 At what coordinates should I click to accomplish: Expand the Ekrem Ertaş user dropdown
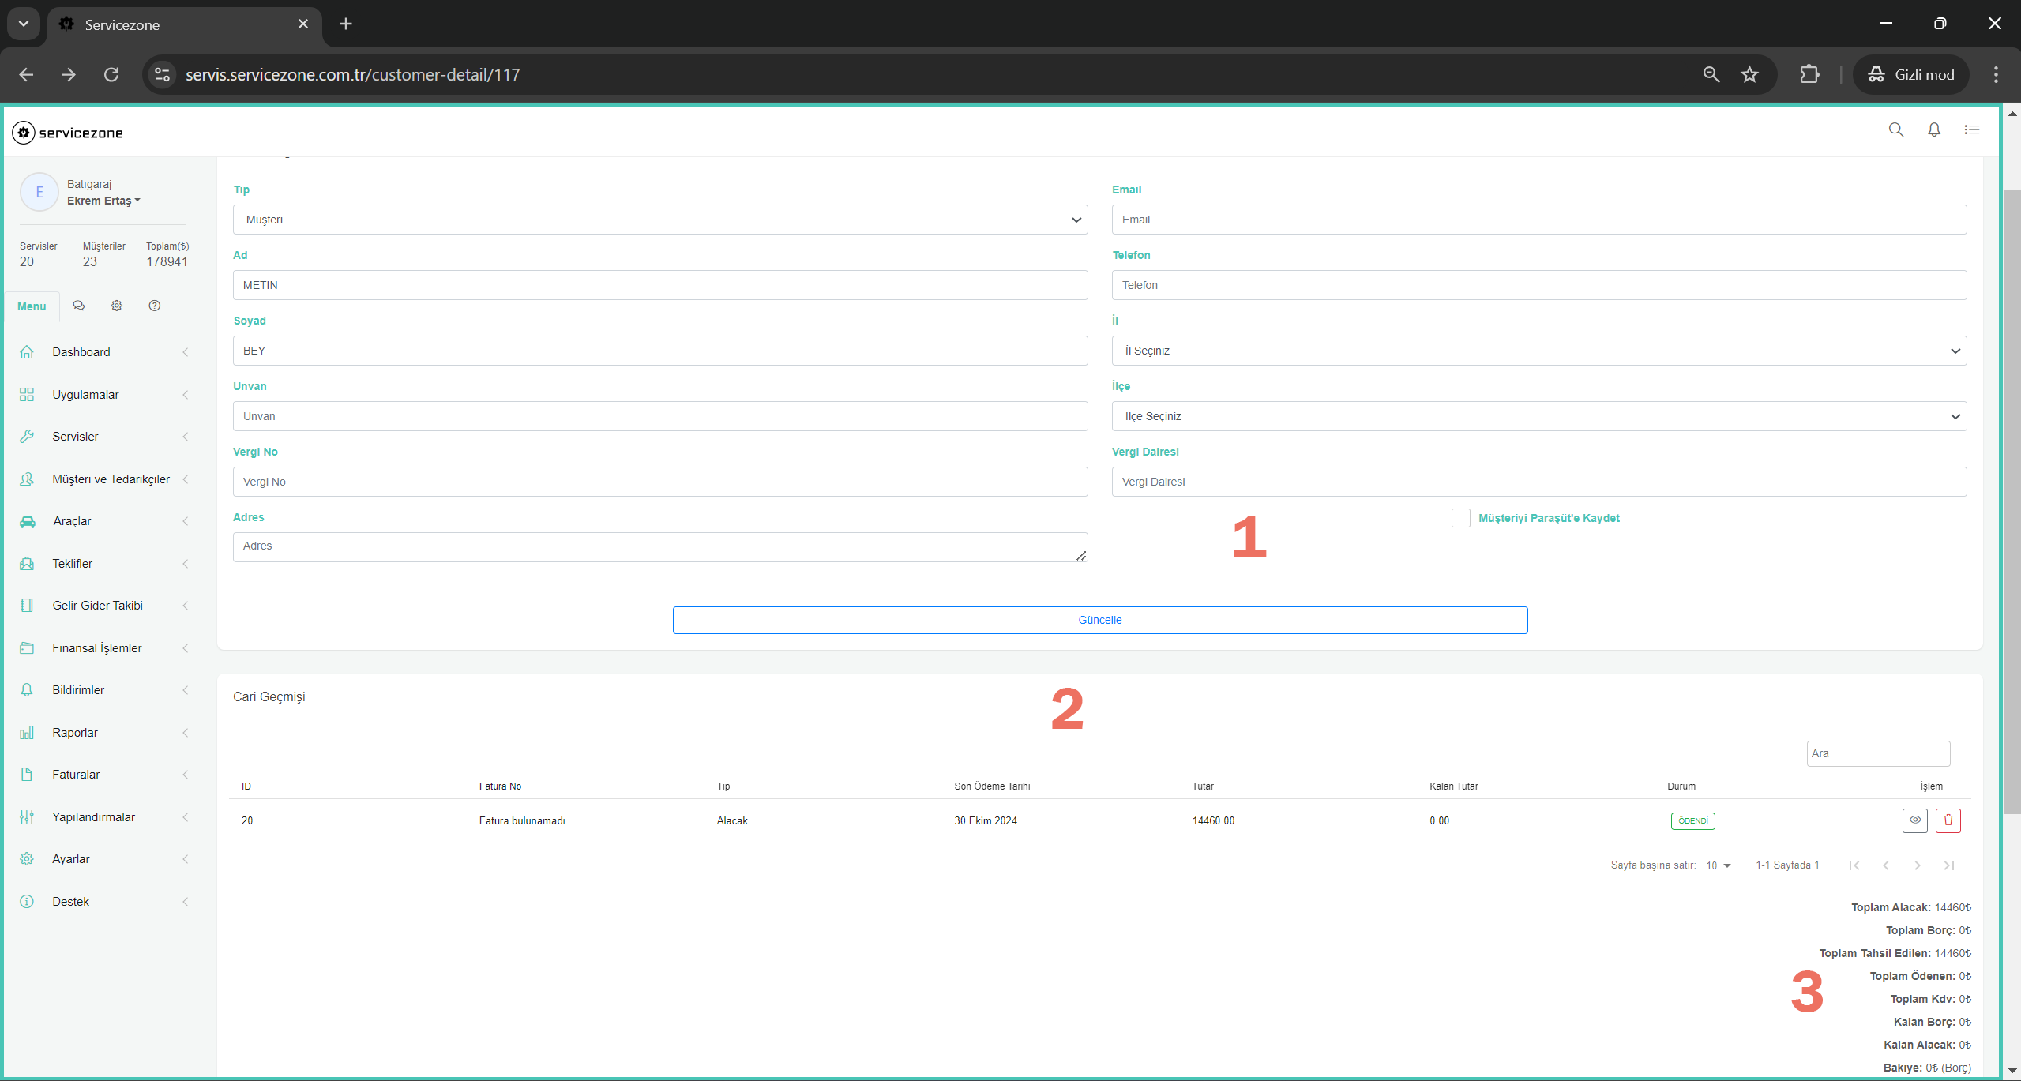pos(103,201)
